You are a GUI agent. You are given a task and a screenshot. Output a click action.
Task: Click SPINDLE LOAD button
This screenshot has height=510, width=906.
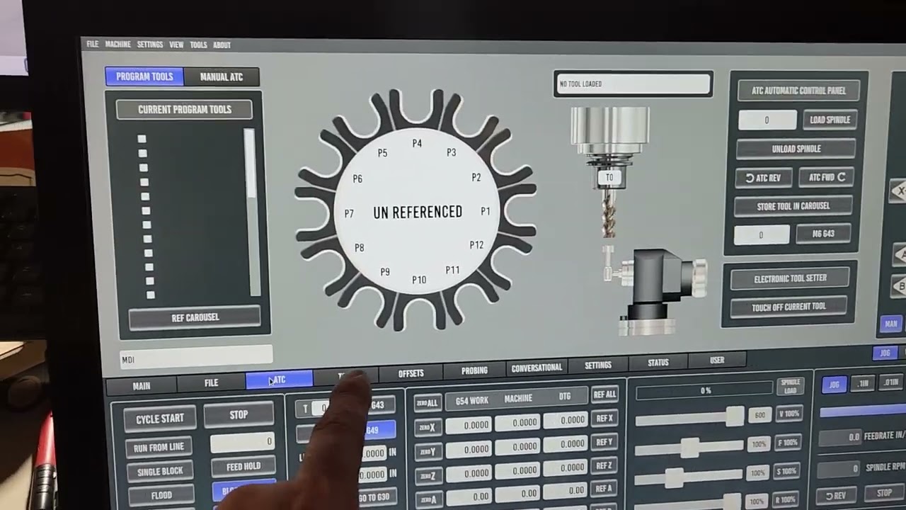tap(790, 386)
